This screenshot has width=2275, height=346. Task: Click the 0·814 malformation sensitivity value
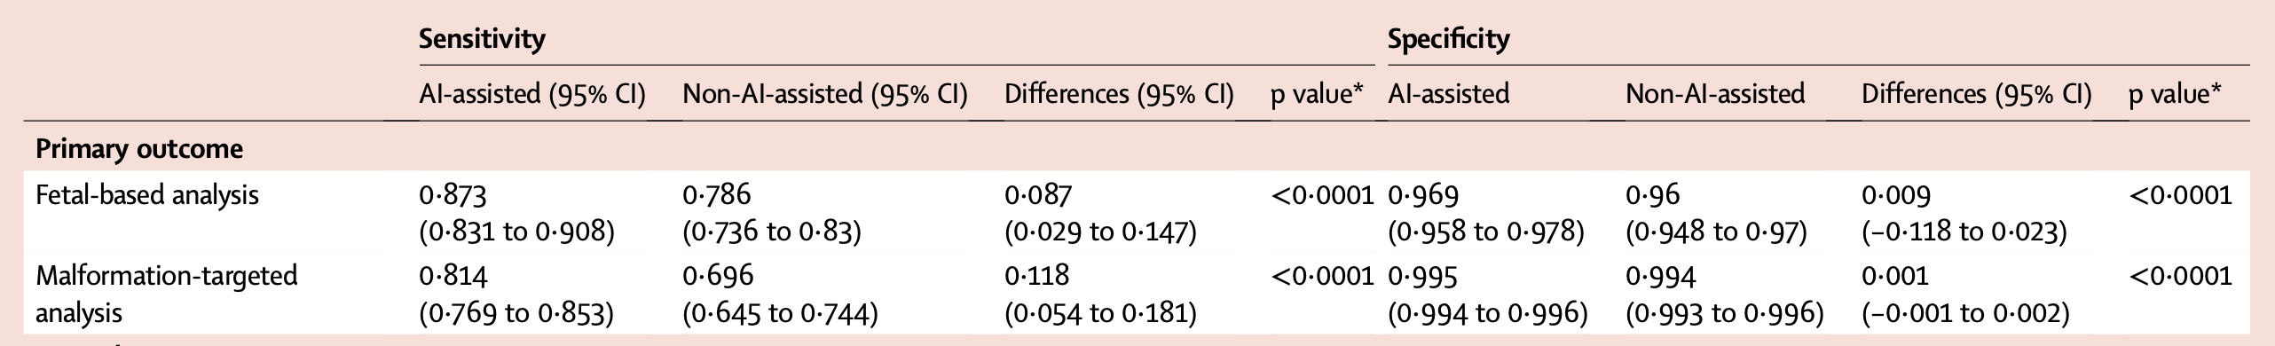click(453, 276)
